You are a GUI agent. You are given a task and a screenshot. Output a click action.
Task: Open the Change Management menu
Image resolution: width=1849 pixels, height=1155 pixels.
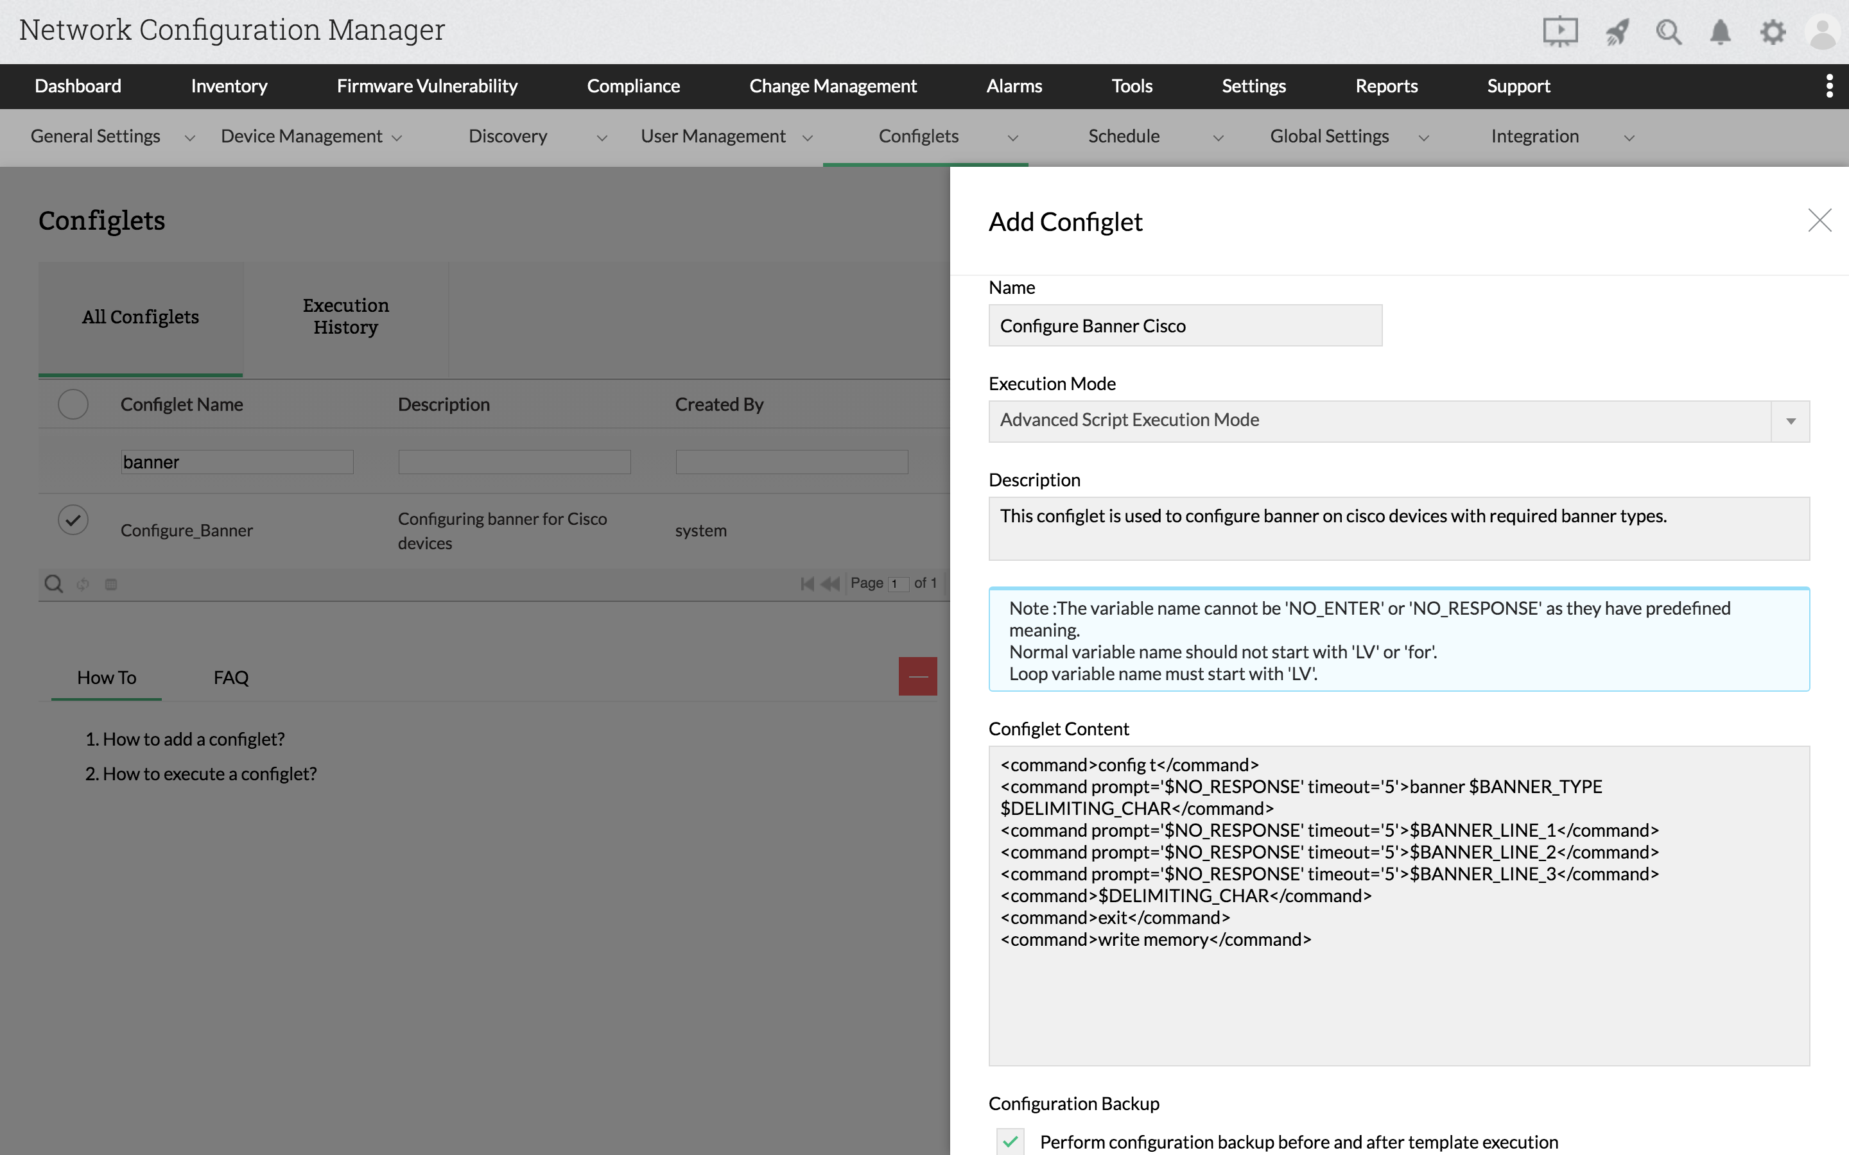pos(832,85)
